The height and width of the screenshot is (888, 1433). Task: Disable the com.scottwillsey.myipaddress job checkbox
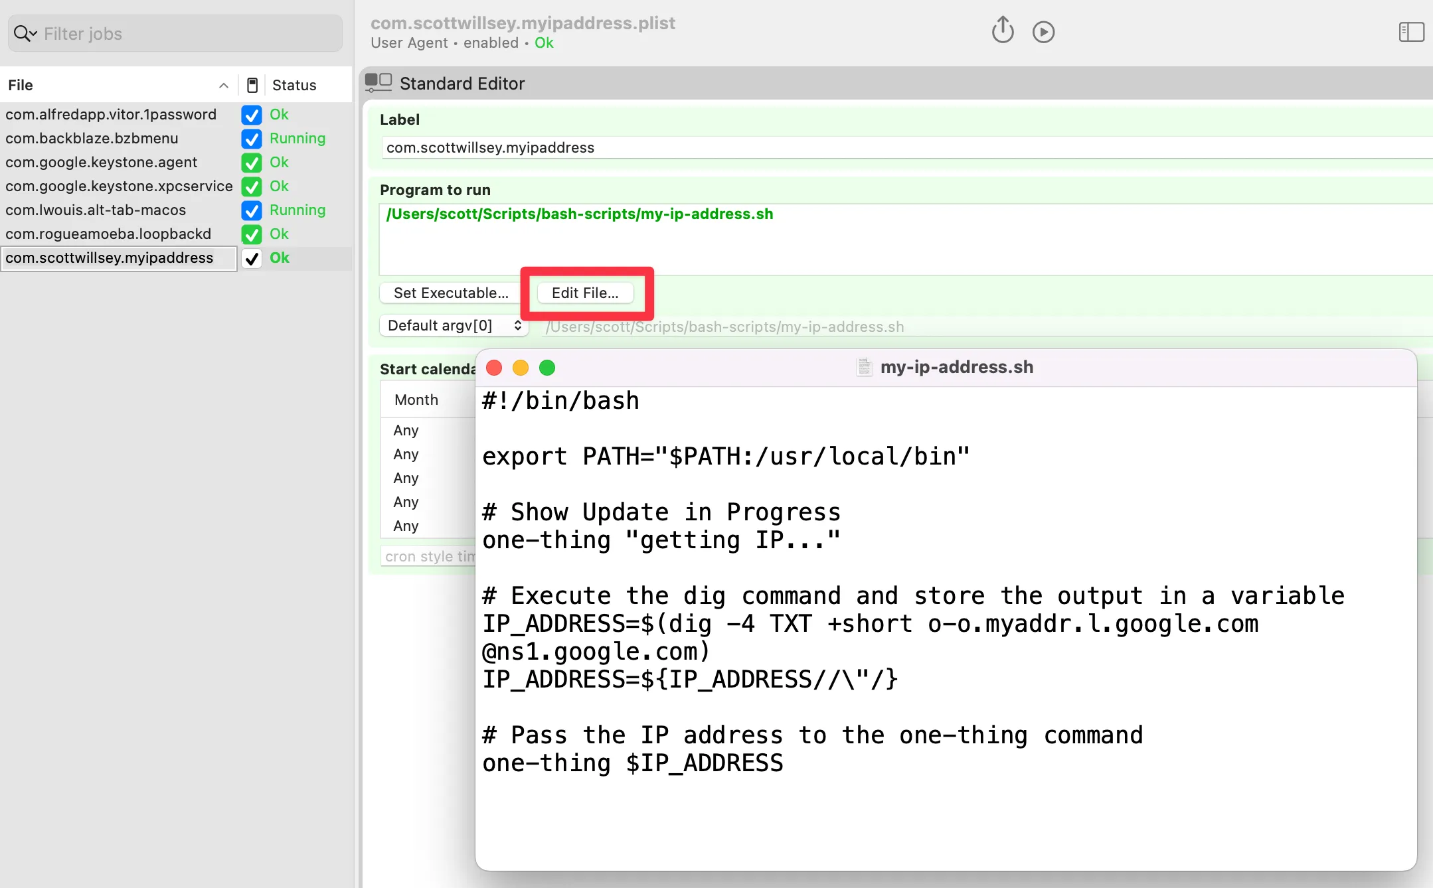[x=251, y=258]
